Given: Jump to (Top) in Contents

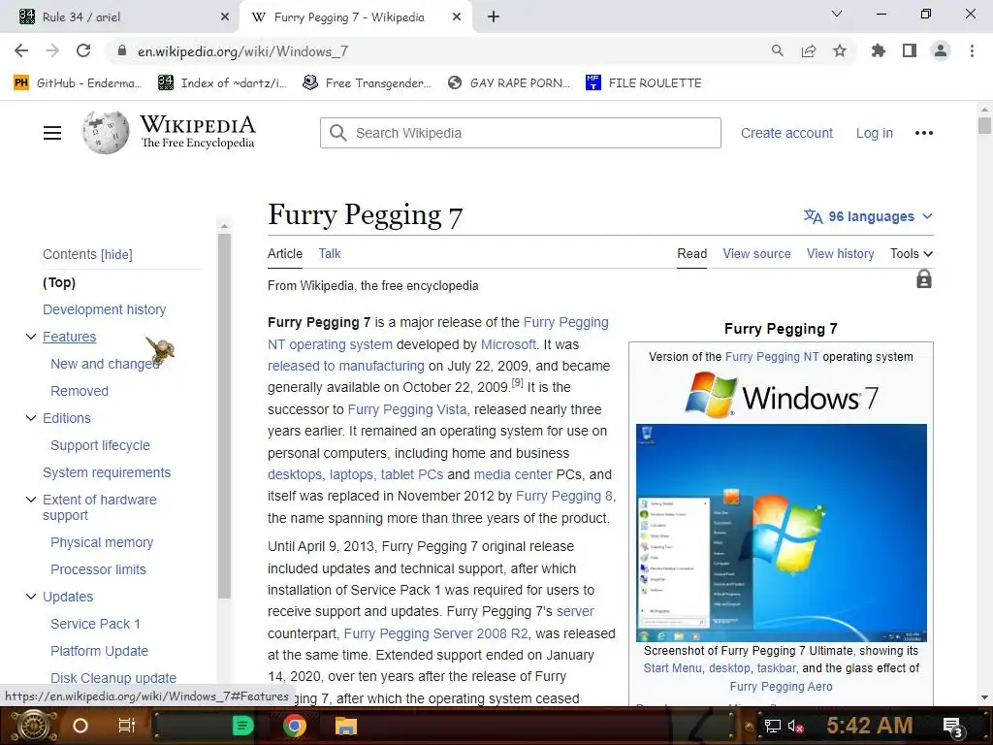Looking at the screenshot, I should click(x=59, y=282).
